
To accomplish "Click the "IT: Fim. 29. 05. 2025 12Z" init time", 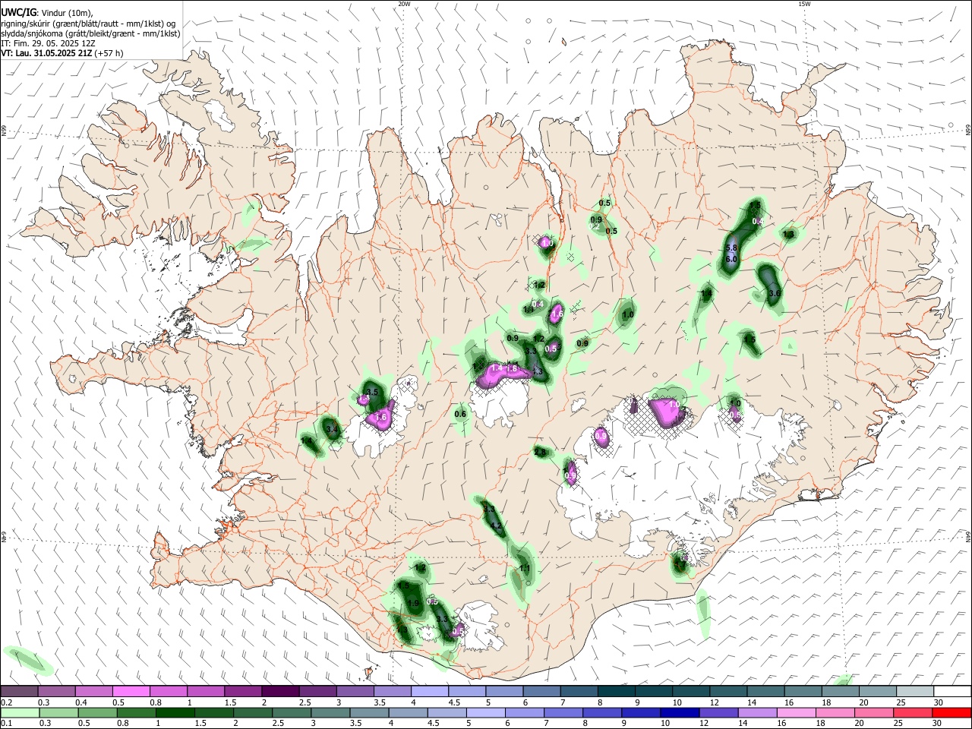I will pos(49,43).
